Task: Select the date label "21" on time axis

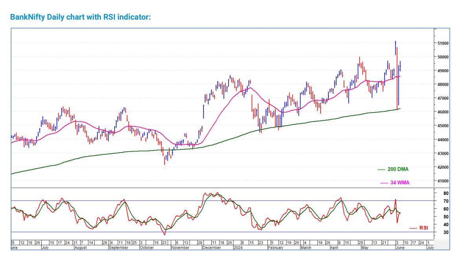Action: (x=384, y=243)
